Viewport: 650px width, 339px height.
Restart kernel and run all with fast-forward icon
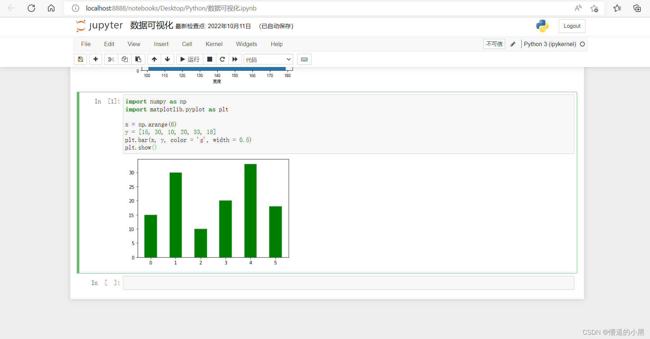pyautogui.click(x=235, y=59)
